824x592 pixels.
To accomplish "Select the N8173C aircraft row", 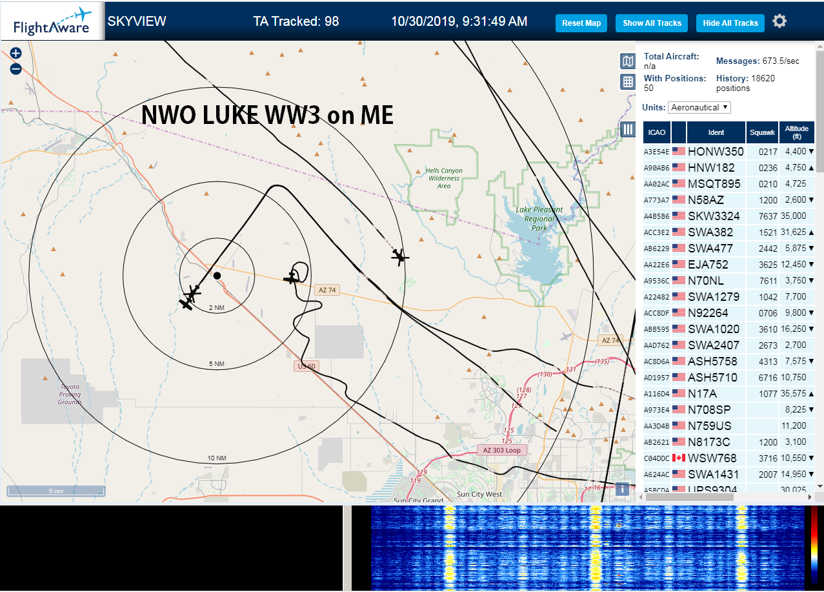I will pyautogui.click(x=729, y=442).
